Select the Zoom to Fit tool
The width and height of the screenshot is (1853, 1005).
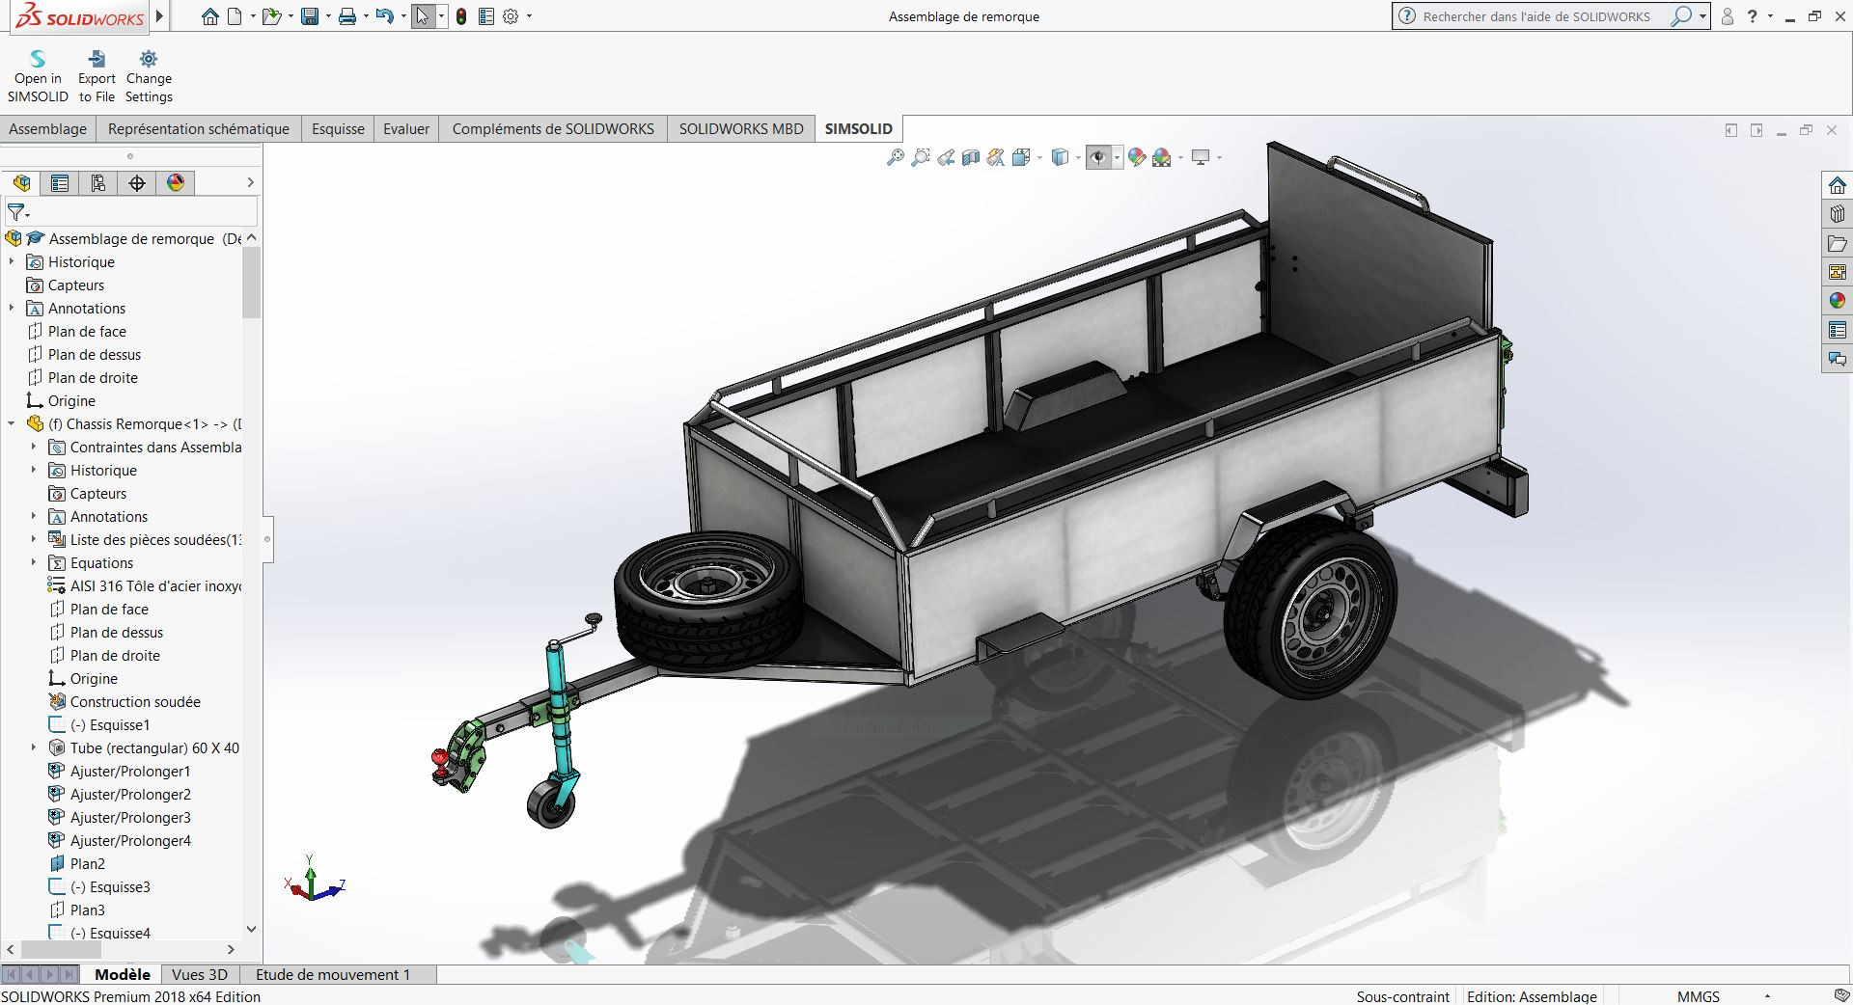(897, 157)
